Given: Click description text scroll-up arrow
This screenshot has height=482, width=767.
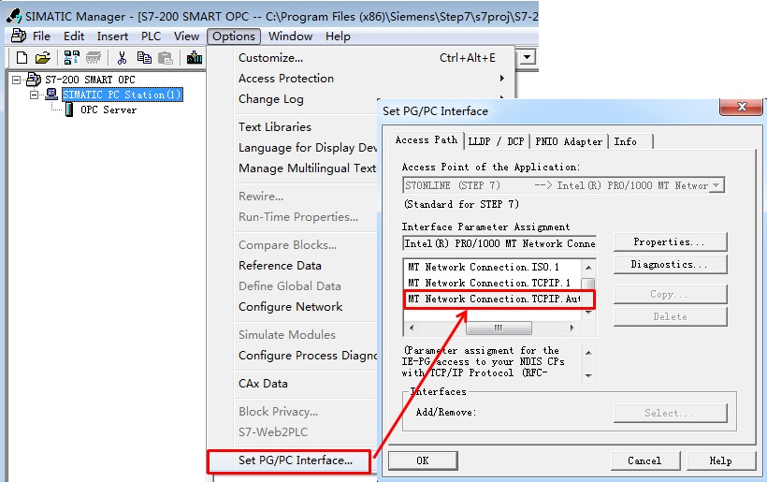Looking at the screenshot, I should tap(588, 353).
